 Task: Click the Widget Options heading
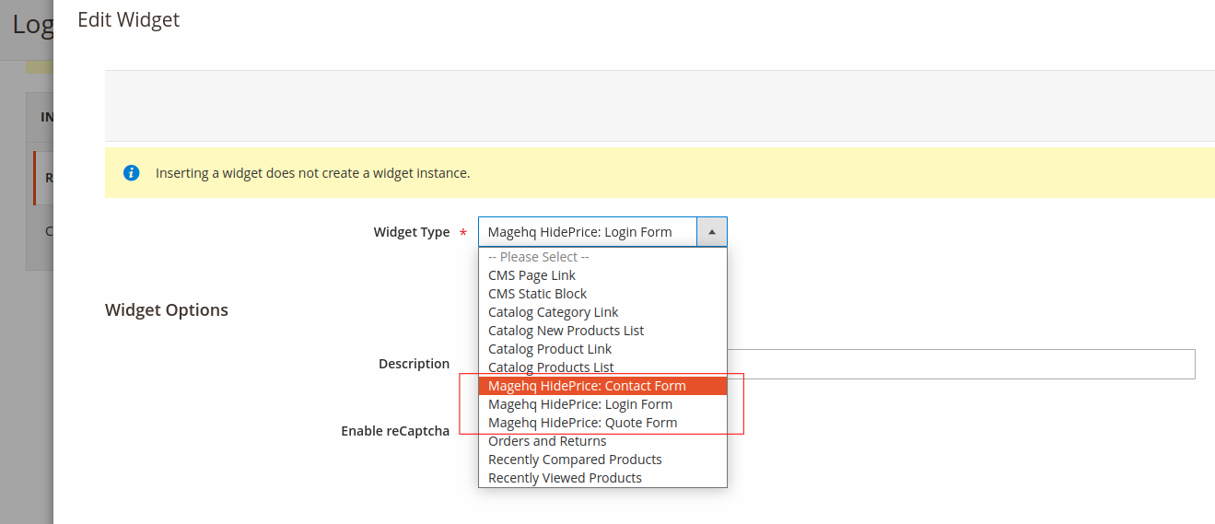(x=167, y=310)
